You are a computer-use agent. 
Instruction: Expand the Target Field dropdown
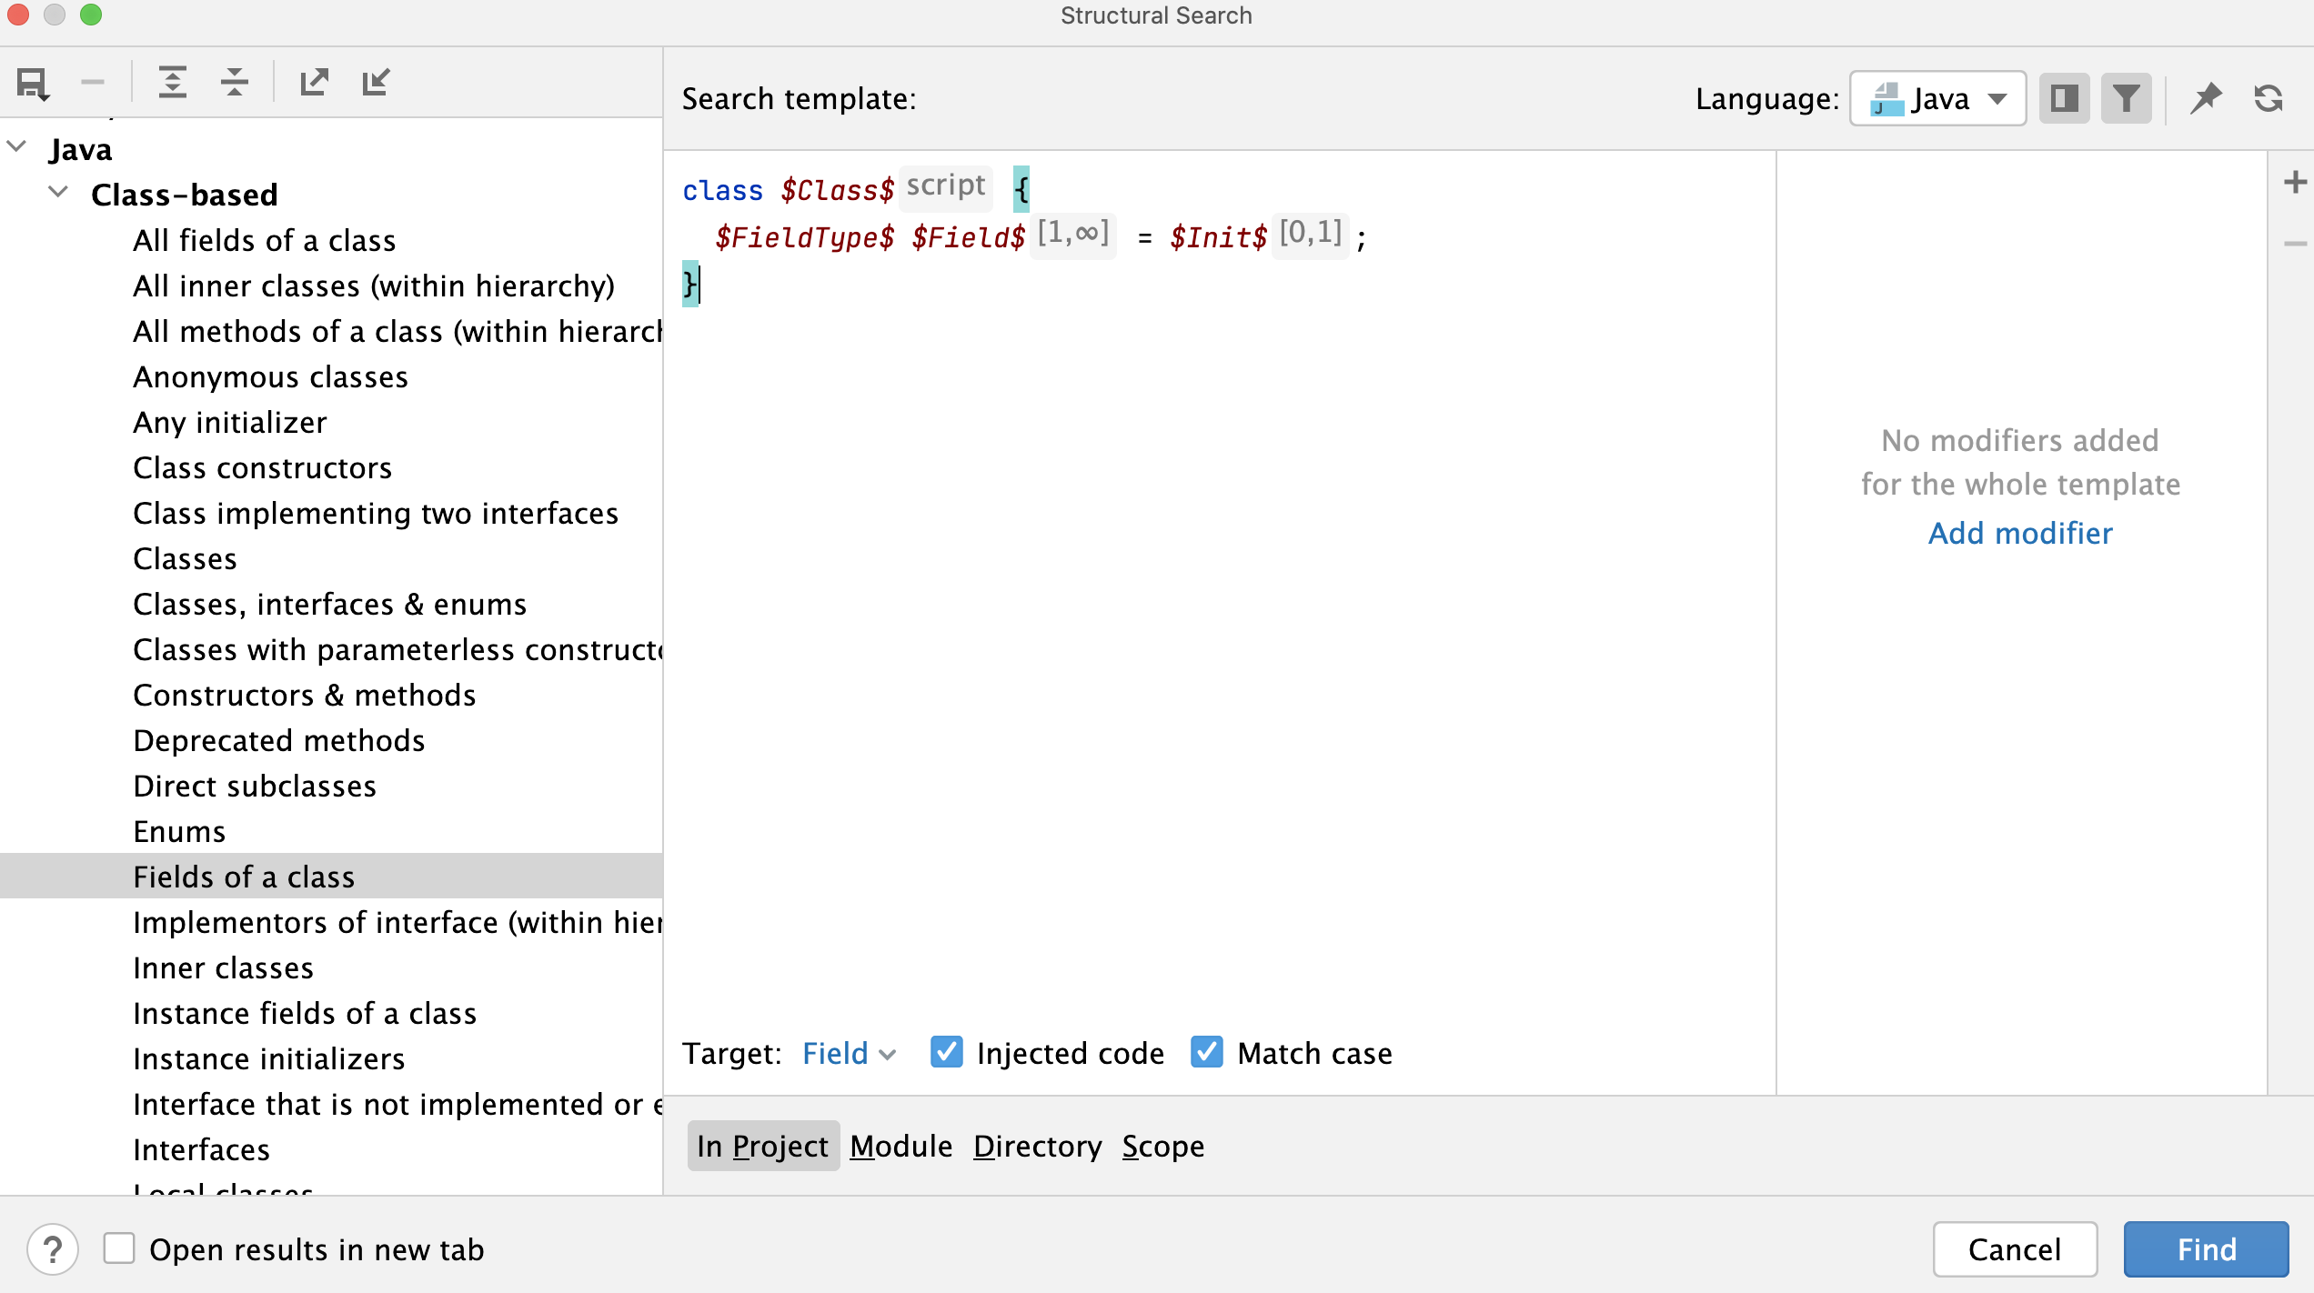click(847, 1053)
